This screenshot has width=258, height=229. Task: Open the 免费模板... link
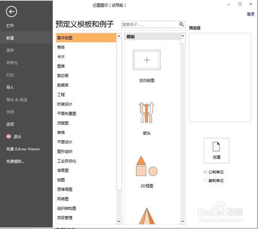[x=15, y=161]
